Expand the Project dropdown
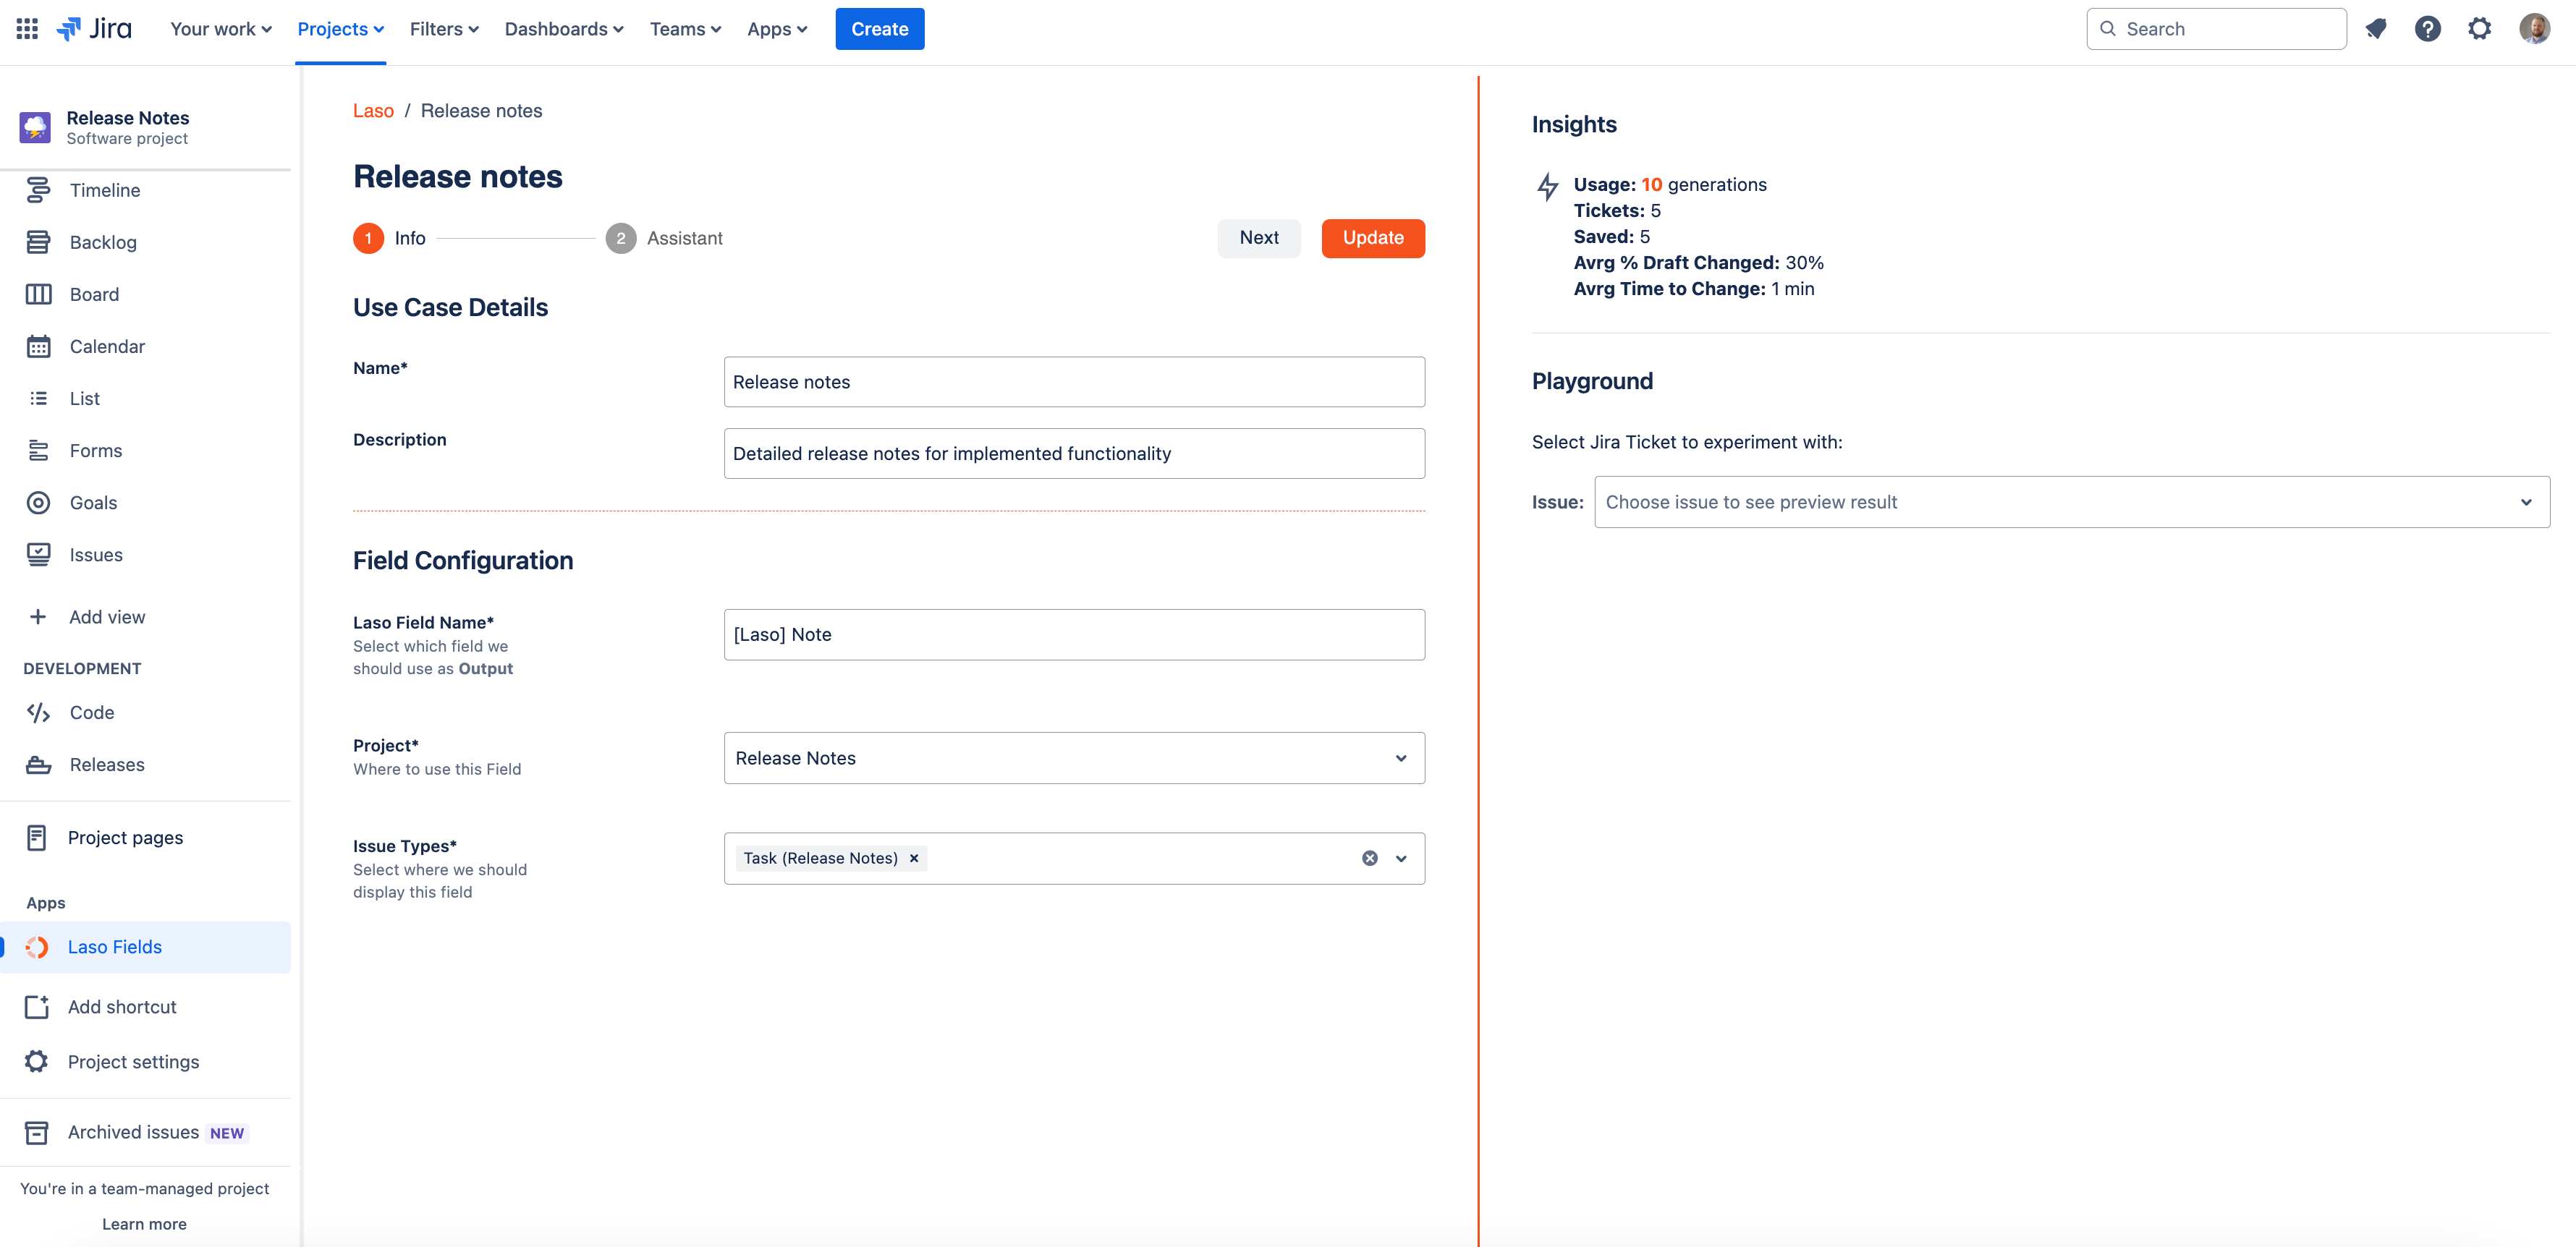2576x1247 pixels. pyautogui.click(x=1400, y=758)
